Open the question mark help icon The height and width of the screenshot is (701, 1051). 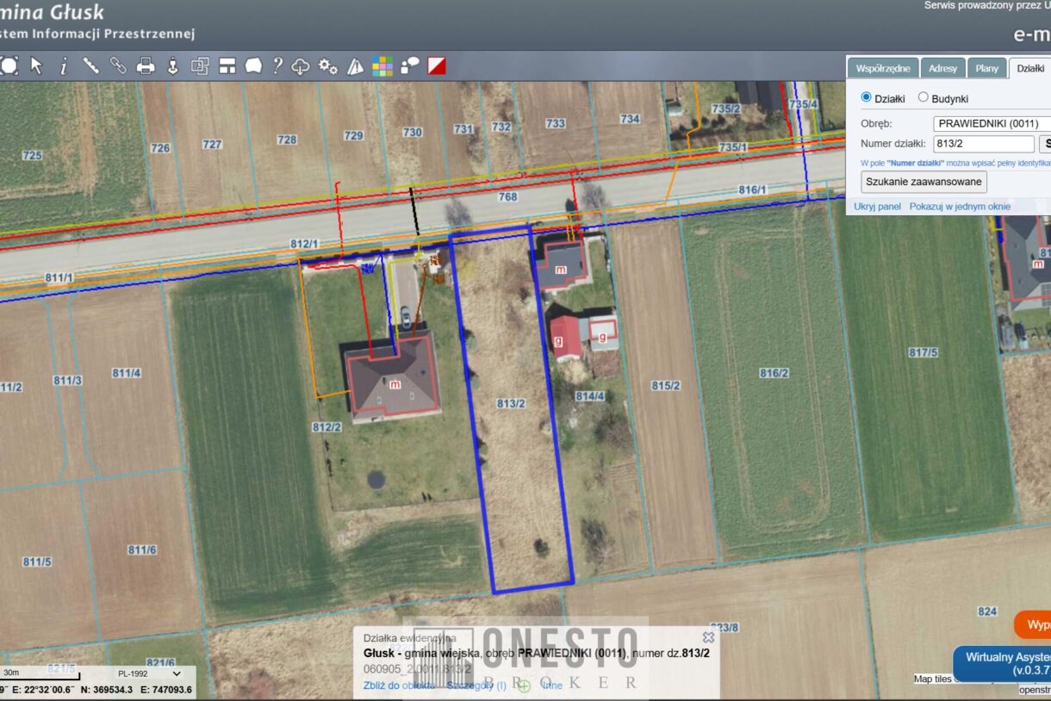[277, 65]
